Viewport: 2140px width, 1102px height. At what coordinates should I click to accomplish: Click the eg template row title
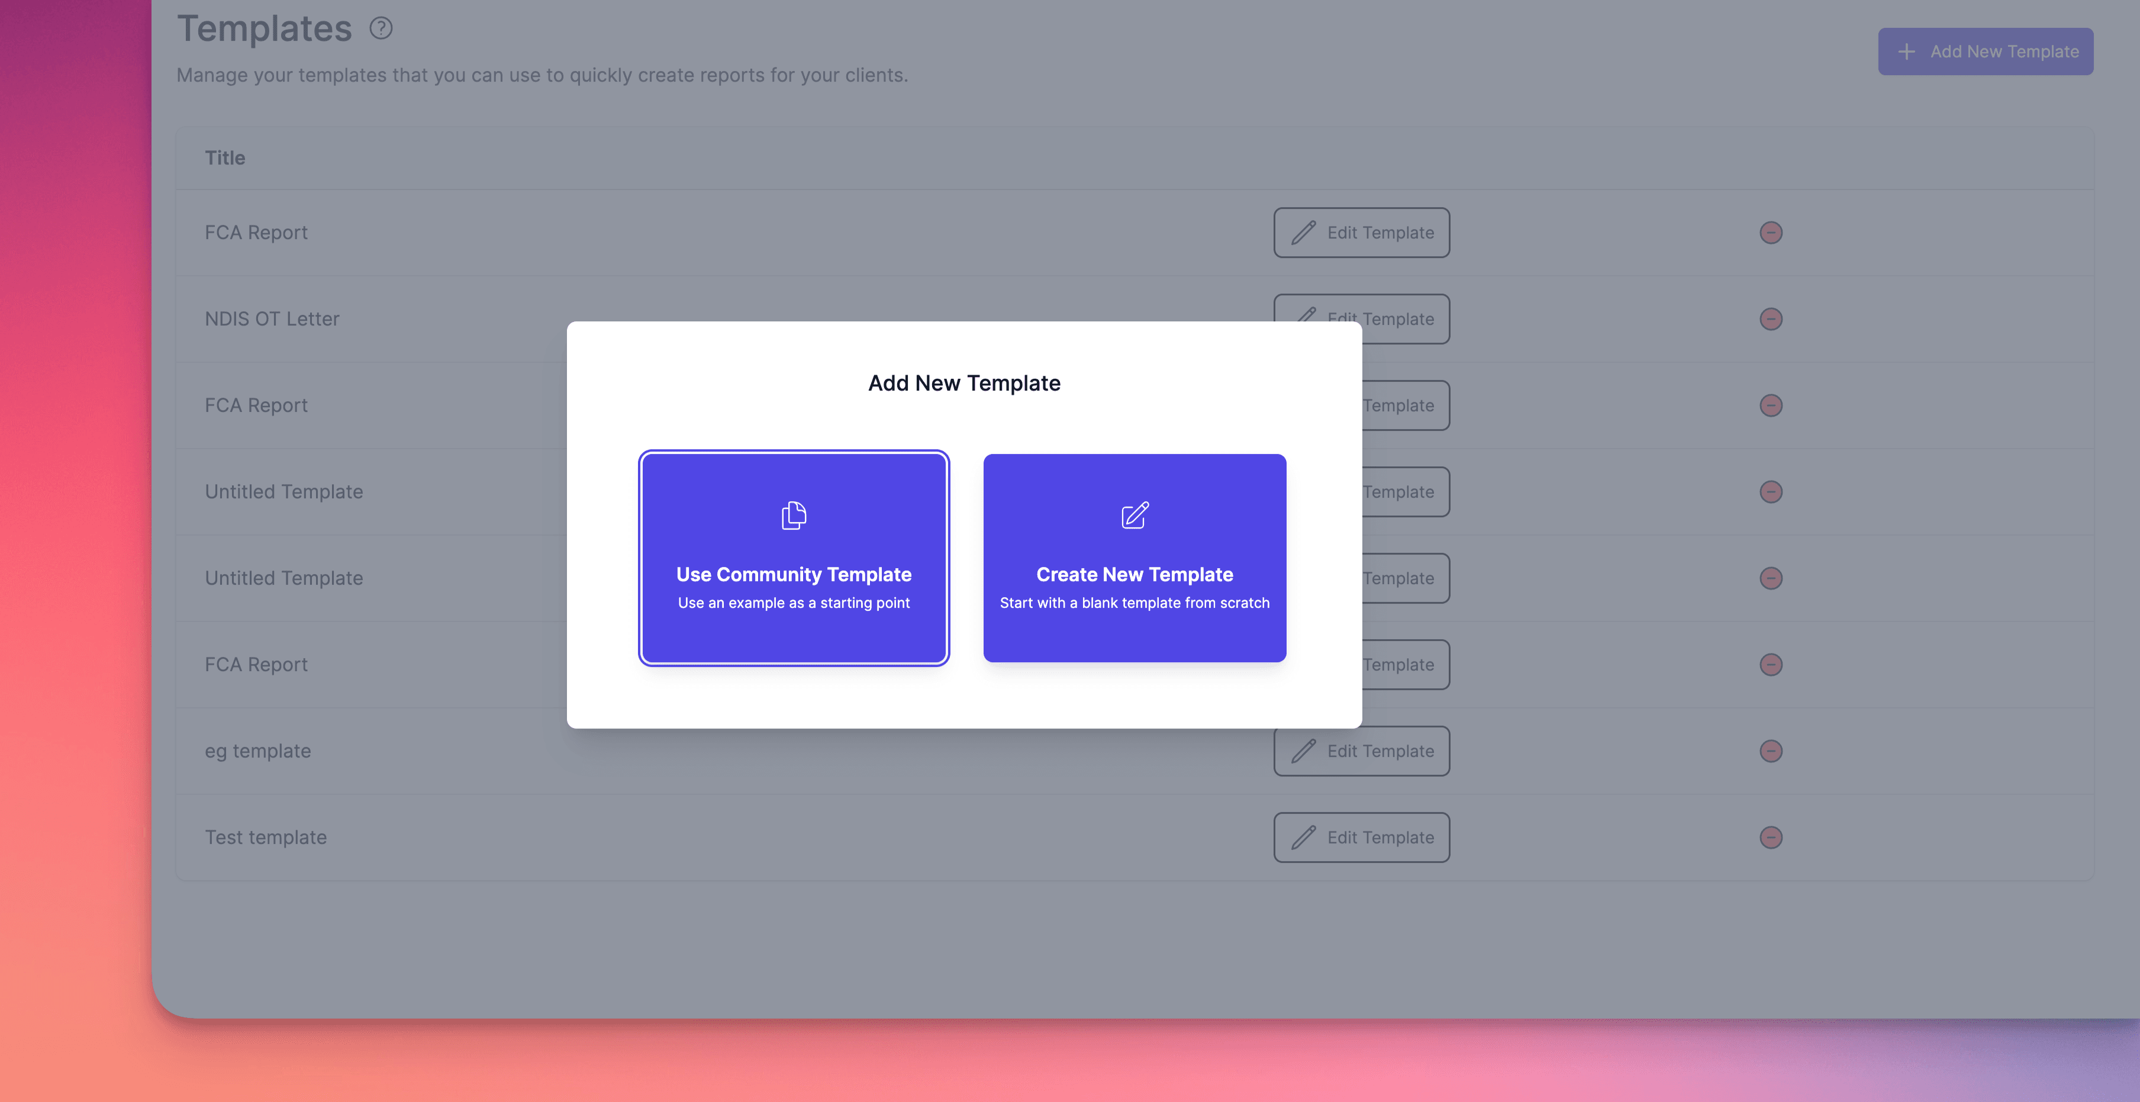(x=257, y=751)
